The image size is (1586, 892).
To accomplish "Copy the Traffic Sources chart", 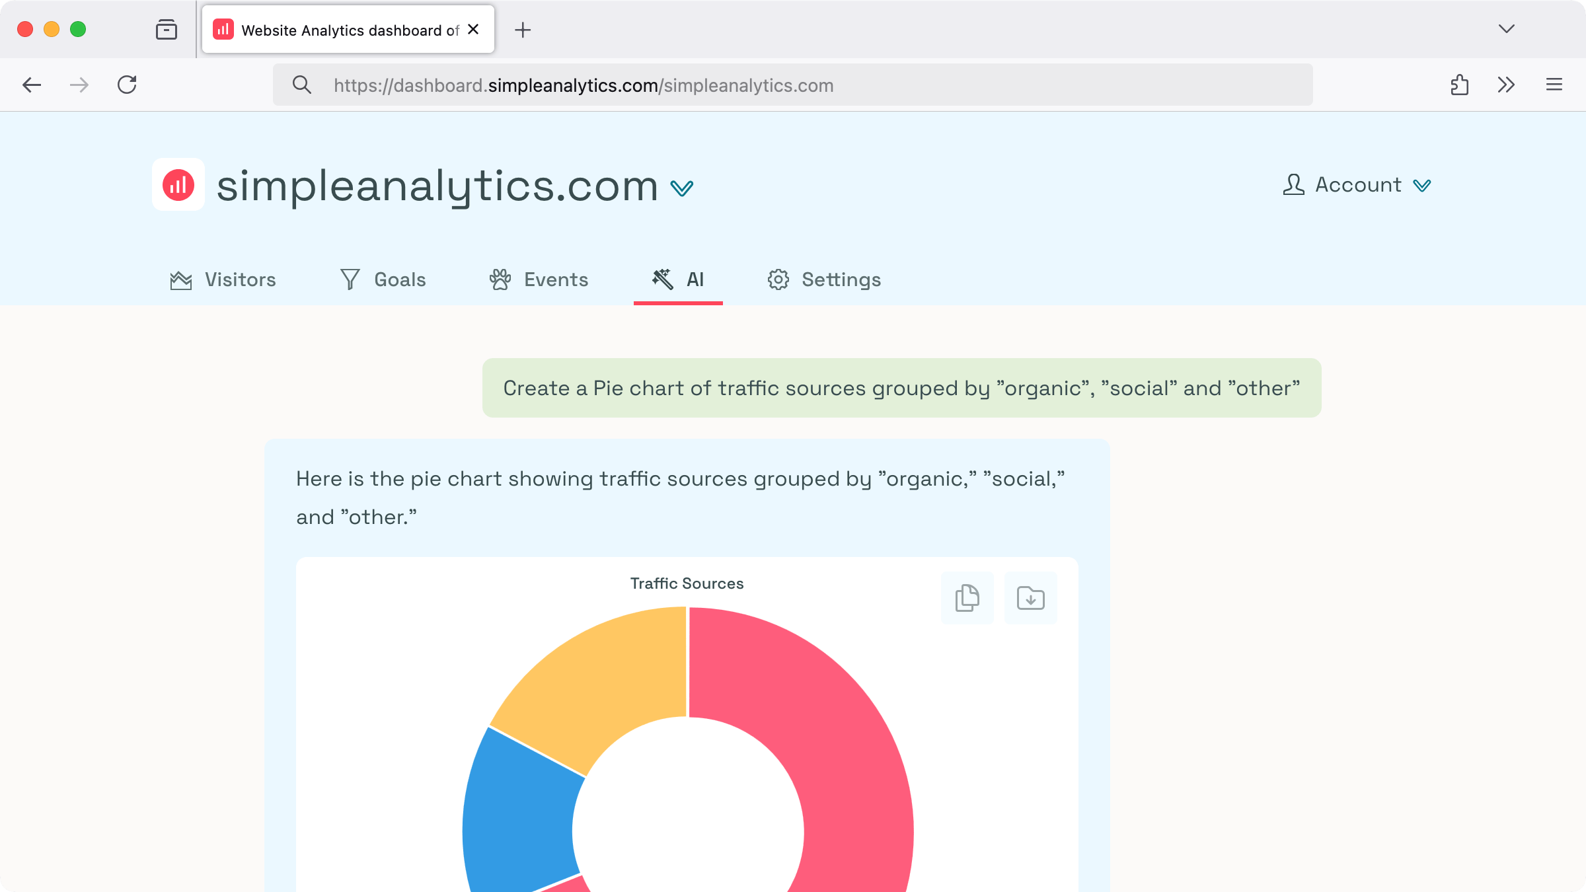I will pyautogui.click(x=967, y=598).
